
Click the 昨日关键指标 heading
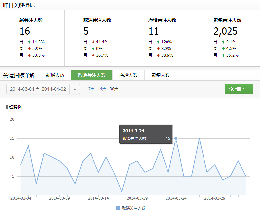coord(19,5)
